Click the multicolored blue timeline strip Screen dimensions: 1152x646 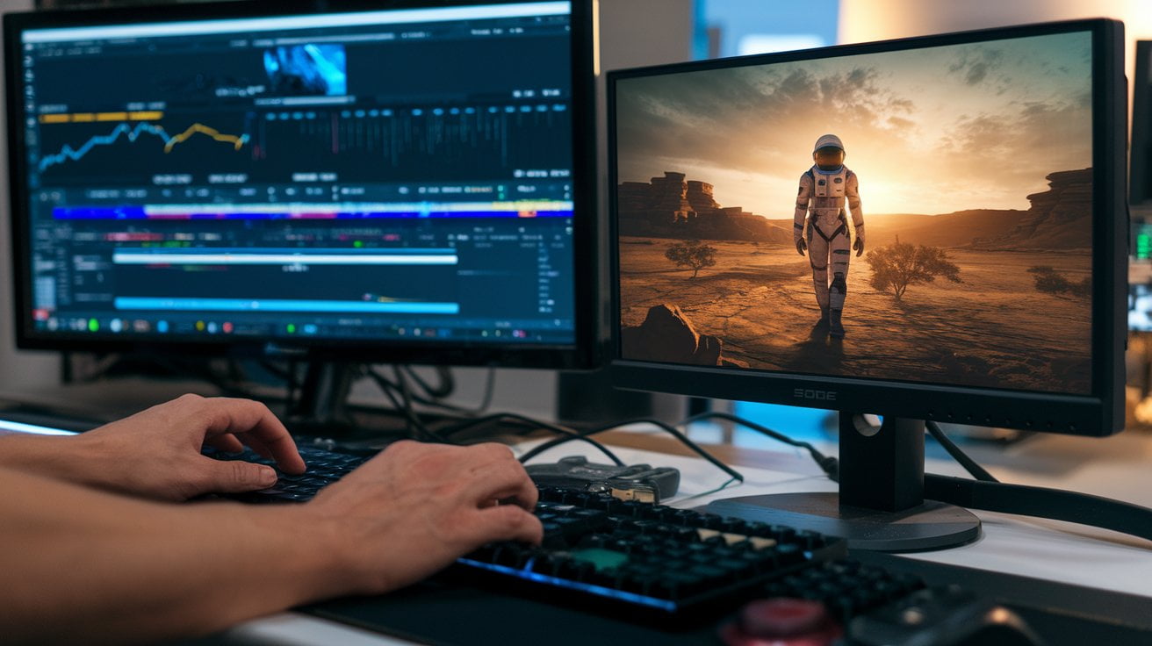pos(313,211)
